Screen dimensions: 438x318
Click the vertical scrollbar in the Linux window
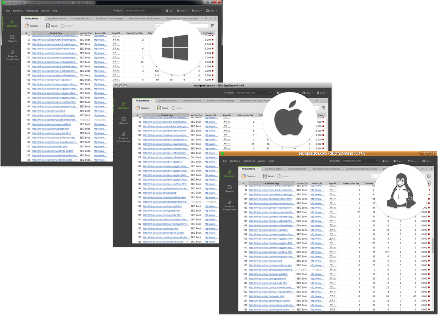pyautogui.click(x=433, y=247)
